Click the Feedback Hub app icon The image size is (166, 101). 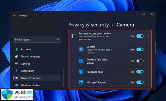click(x=81, y=72)
